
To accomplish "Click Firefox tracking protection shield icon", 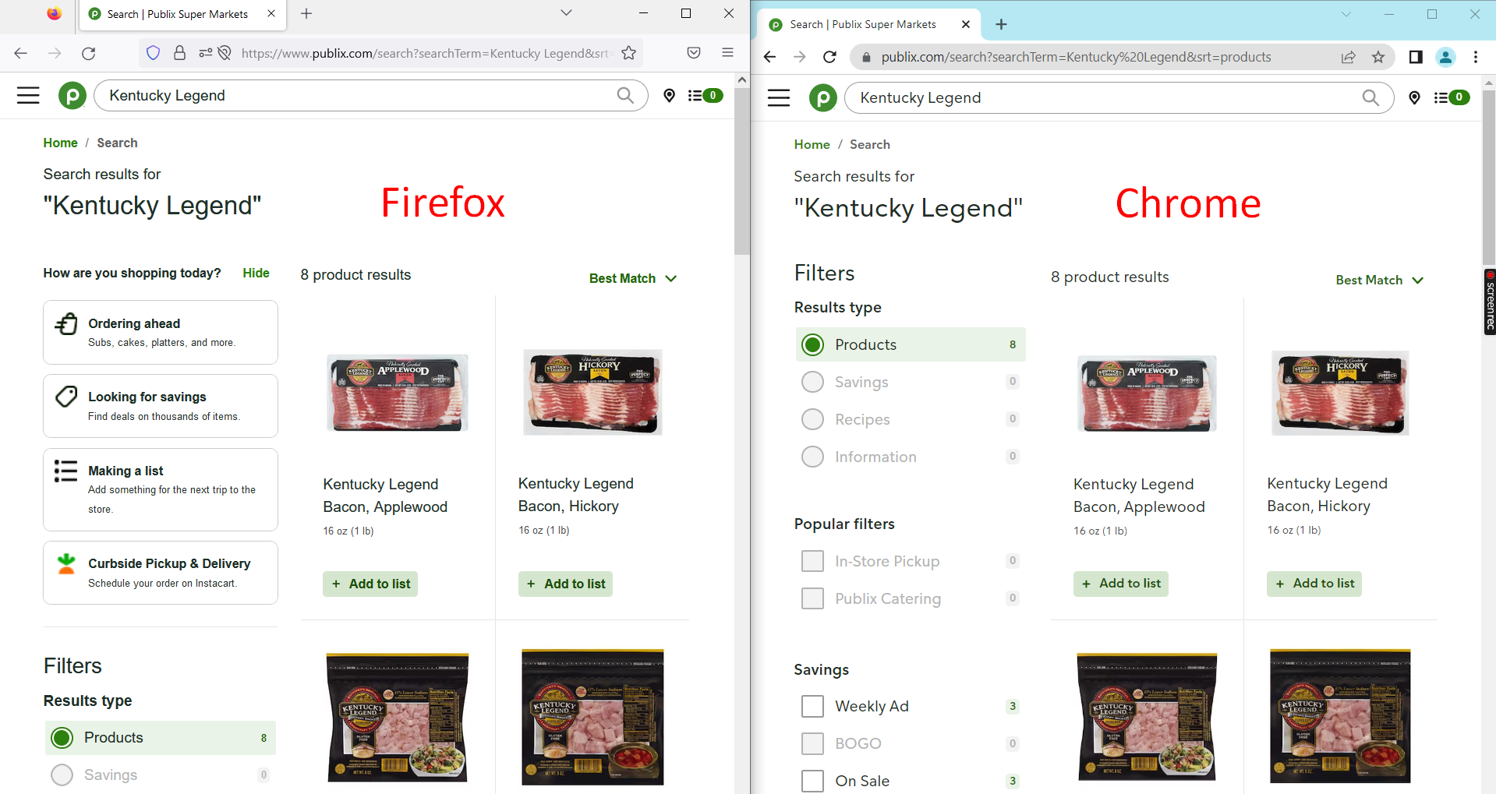I will tap(153, 53).
